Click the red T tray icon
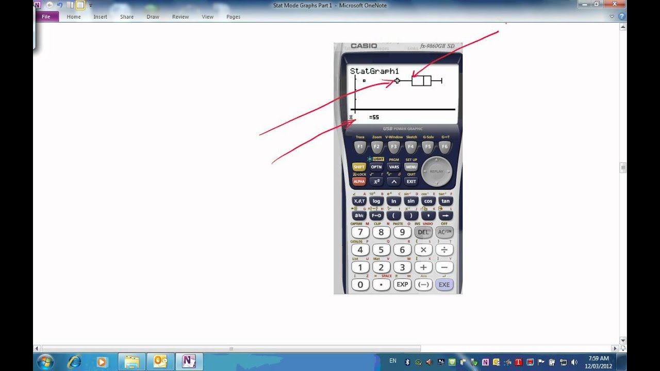The width and height of the screenshot is (660, 371). tap(519, 362)
